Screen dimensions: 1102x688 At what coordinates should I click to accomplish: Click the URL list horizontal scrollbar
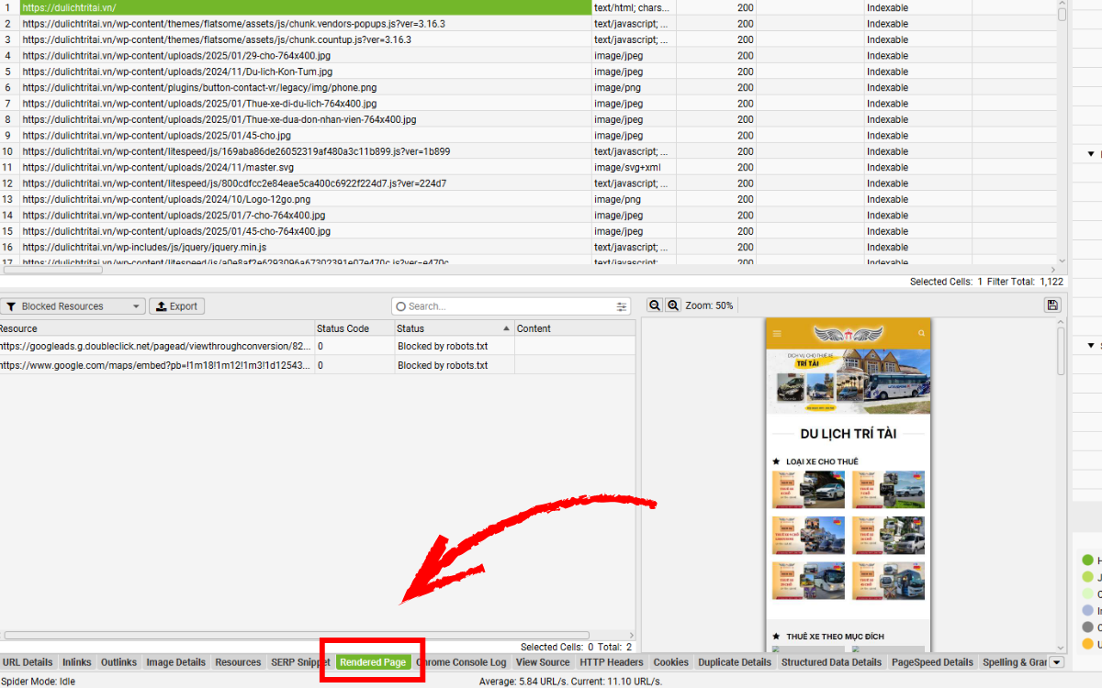click(53, 270)
